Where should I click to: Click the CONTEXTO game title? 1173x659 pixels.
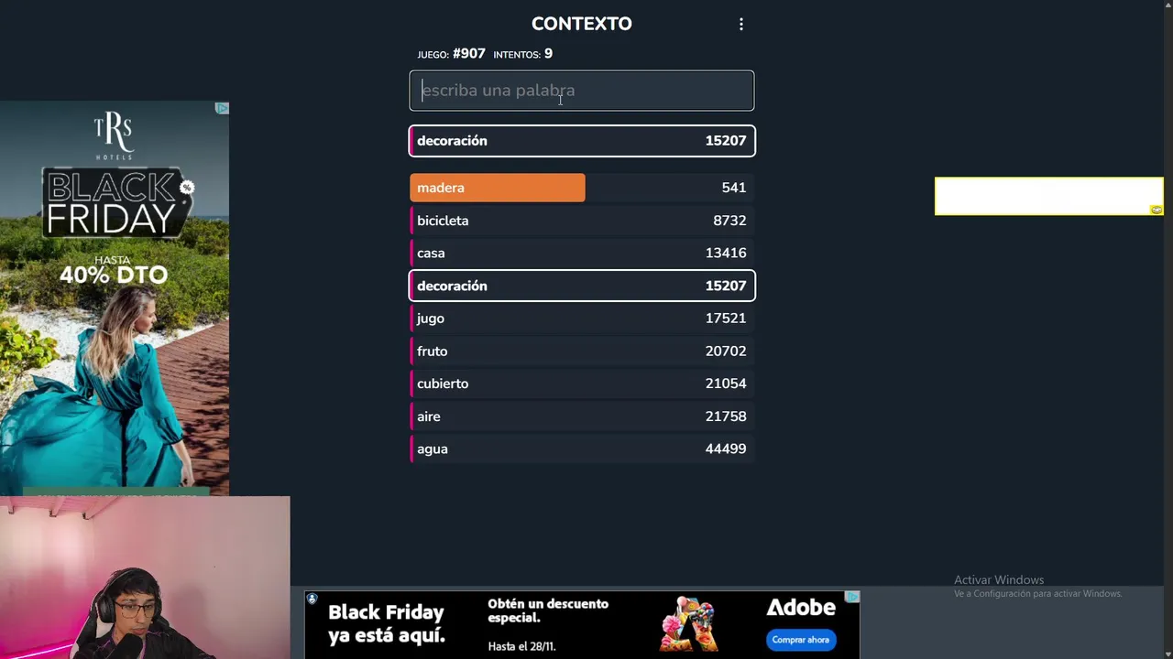coord(582,24)
